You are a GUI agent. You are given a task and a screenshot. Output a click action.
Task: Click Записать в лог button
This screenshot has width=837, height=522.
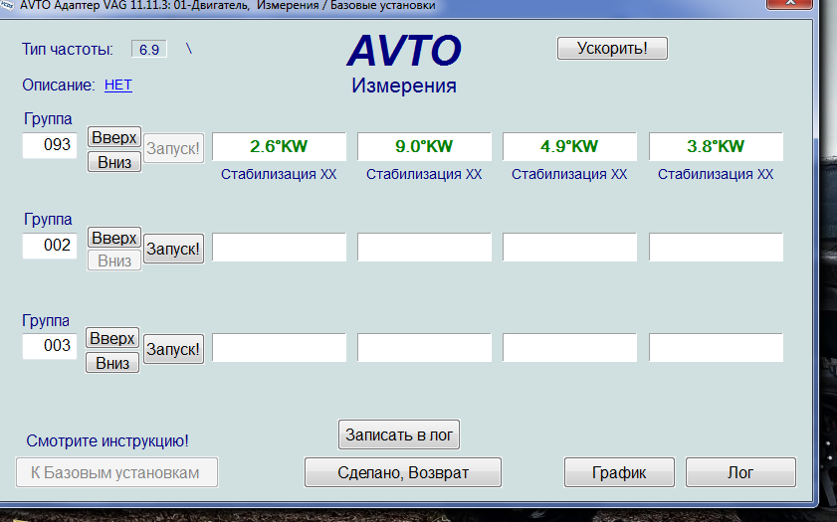399,435
